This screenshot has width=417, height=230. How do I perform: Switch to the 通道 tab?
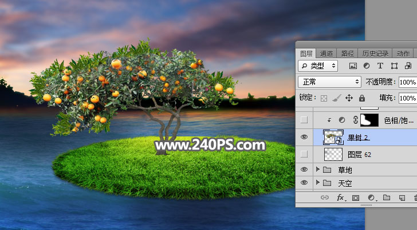[x=326, y=53]
